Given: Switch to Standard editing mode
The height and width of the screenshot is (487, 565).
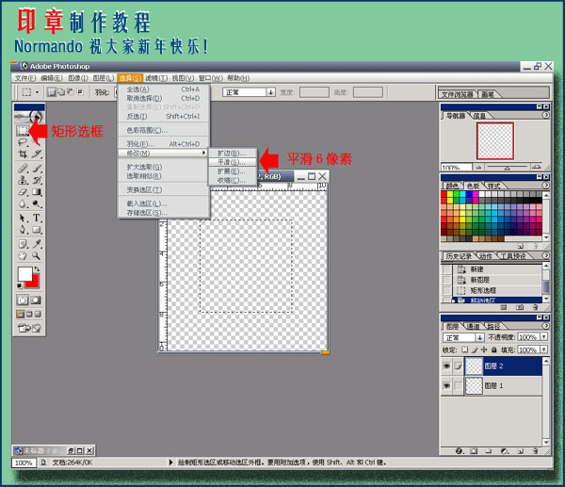Looking at the screenshot, I should [x=23, y=300].
